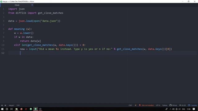Click the active Atom taskbar icon
The image size is (198, 111).
pos(36,109)
